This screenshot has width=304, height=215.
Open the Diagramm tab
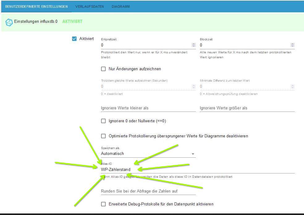(120, 6)
